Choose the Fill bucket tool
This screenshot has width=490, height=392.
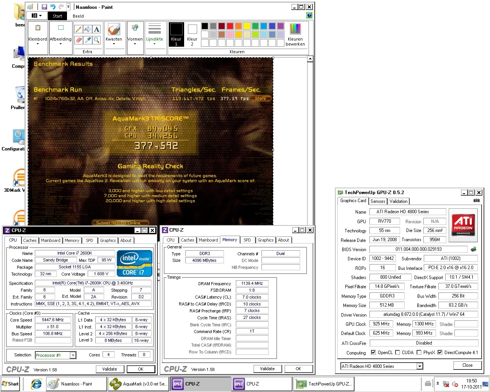coord(88,29)
